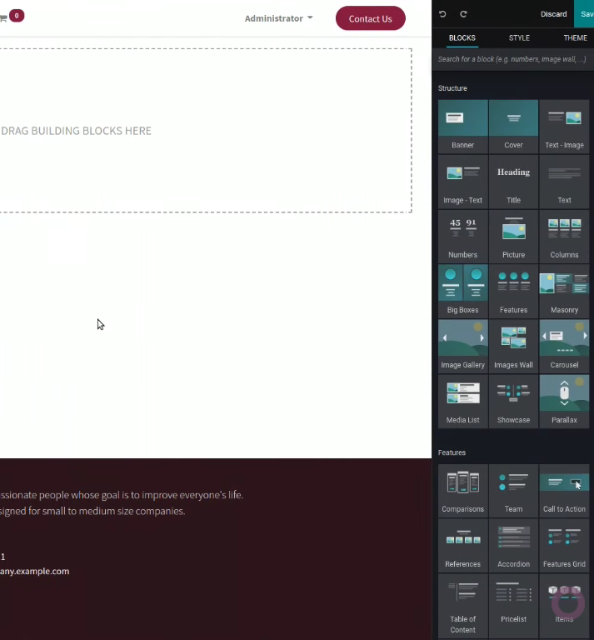594x640 pixels.
Task: Choose the Pricelist block
Action: point(513,606)
